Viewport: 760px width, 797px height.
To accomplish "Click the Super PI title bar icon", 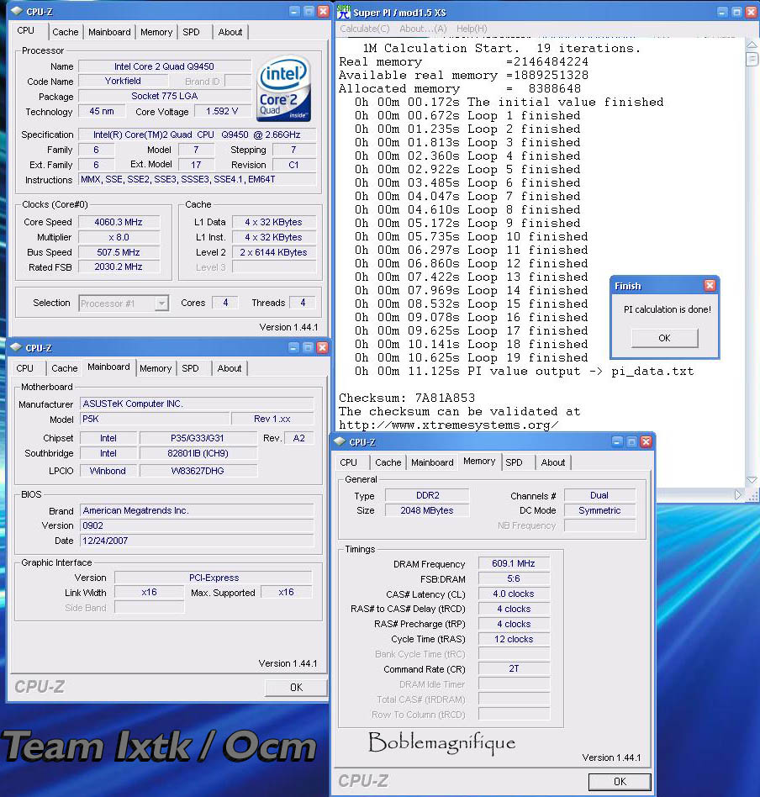I will [344, 12].
